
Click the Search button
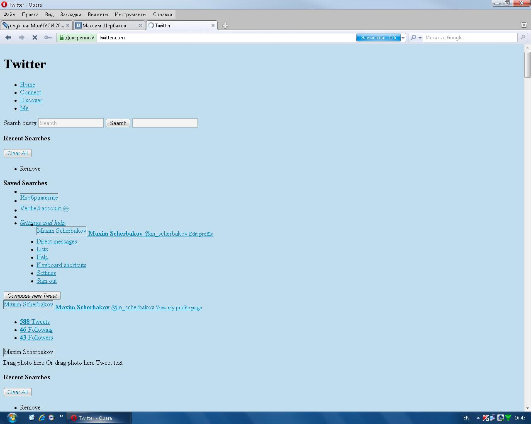click(118, 123)
